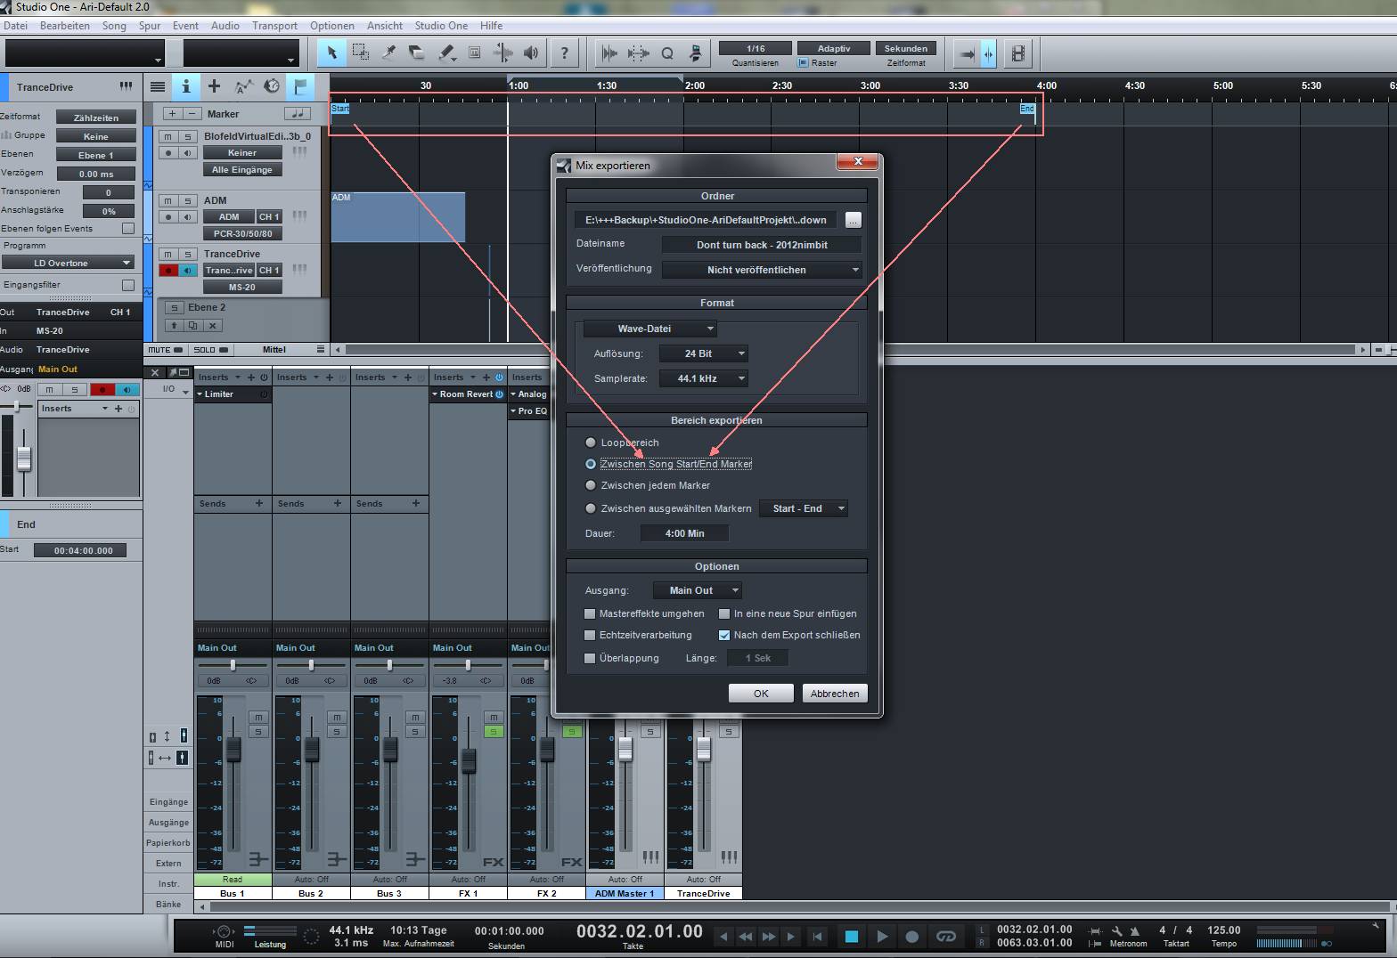
Task: Open the track list lines icon
Action: (x=158, y=86)
